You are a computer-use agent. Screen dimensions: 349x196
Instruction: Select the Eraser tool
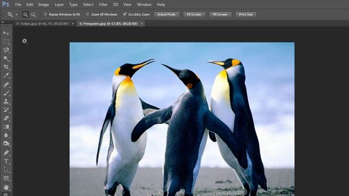tap(6, 118)
